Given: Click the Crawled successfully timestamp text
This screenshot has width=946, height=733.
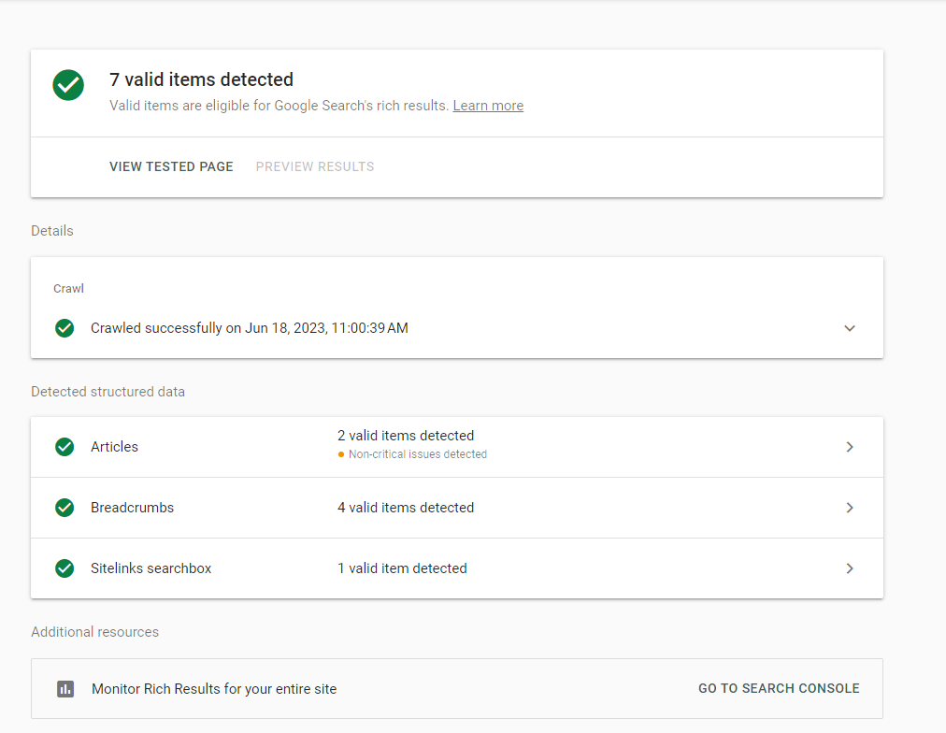Looking at the screenshot, I should click(x=249, y=328).
